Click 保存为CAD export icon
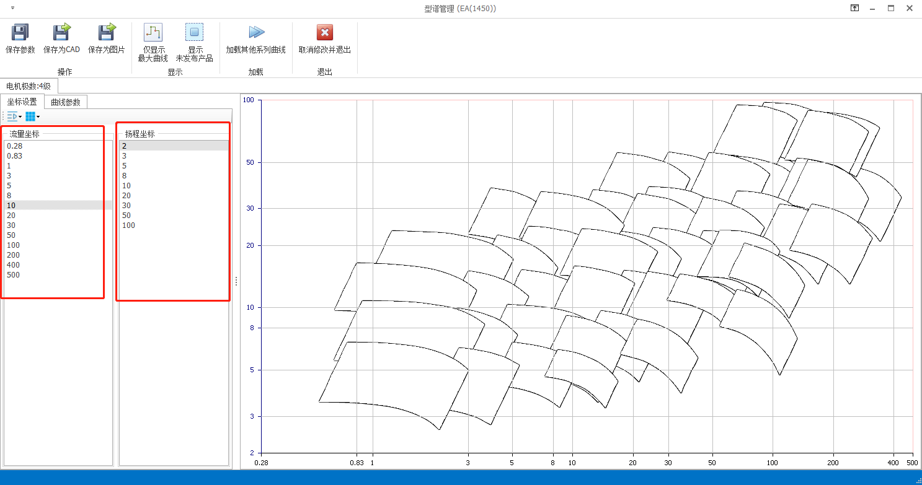This screenshot has width=922, height=485. 61,32
